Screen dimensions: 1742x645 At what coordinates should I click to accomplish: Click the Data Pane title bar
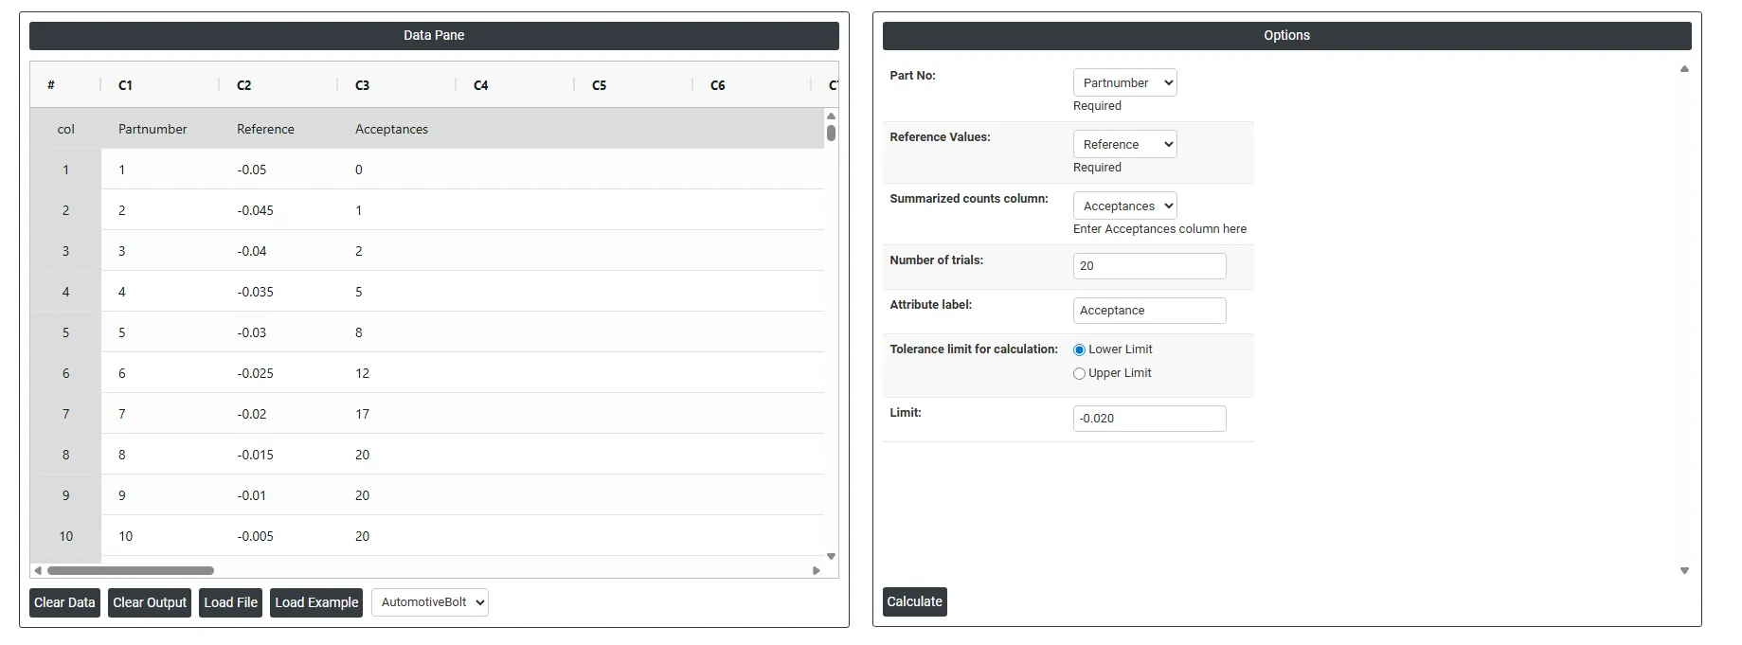(x=434, y=36)
